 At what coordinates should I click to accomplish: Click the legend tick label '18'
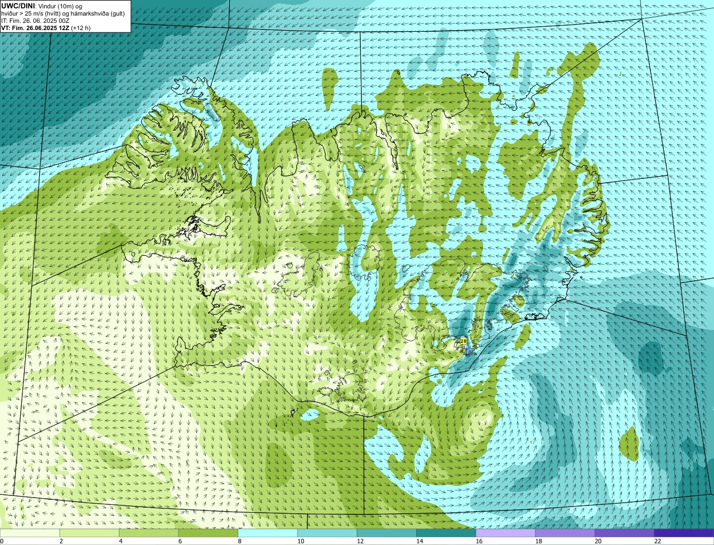[539, 541]
